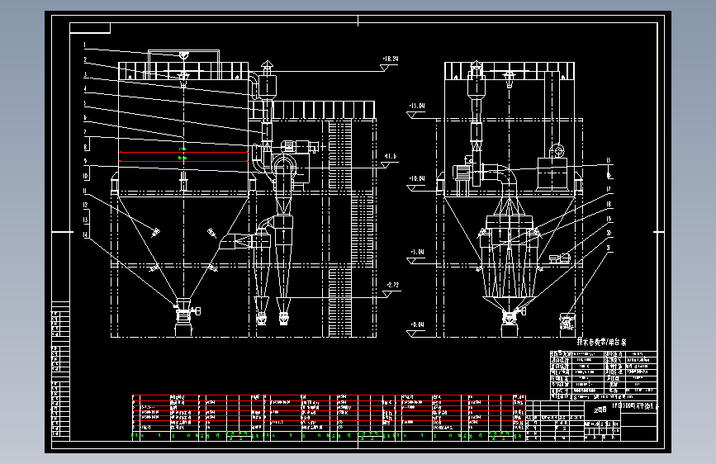This screenshot has height=464, width=716.
Task: Click the 总图 cell in the title block
Action: coord(600,410)
